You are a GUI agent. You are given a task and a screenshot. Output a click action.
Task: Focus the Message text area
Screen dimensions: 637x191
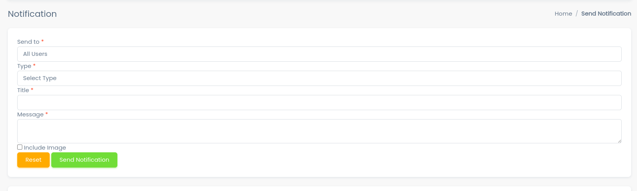click(319, 131)
